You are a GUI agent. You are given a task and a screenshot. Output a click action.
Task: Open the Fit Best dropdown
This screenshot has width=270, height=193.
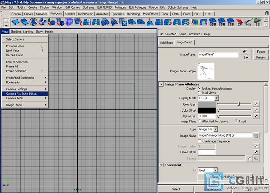coord(208,170)
